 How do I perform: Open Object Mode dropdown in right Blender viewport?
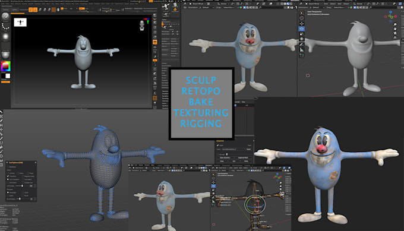pyautogui.click(x=314, y=4)
